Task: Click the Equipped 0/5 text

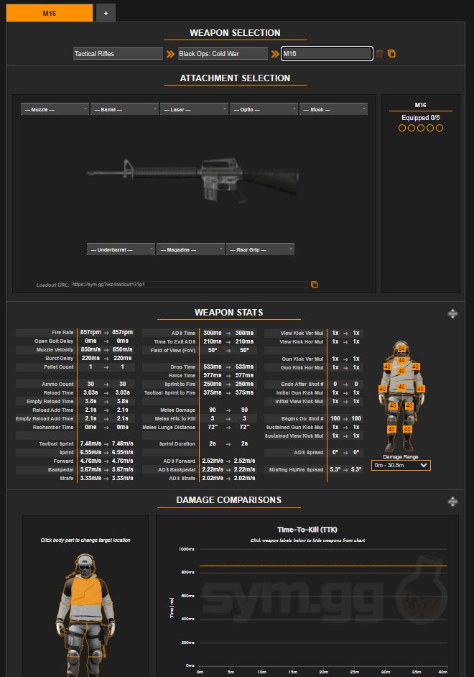Action: pos(421,118)
